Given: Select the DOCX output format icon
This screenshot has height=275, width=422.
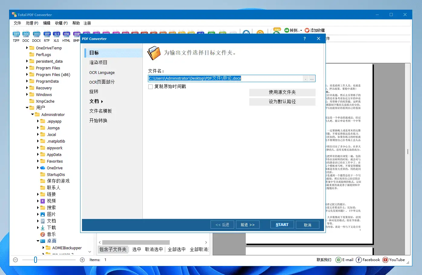Looking at the screenshot, I should [x=37, y=34].
